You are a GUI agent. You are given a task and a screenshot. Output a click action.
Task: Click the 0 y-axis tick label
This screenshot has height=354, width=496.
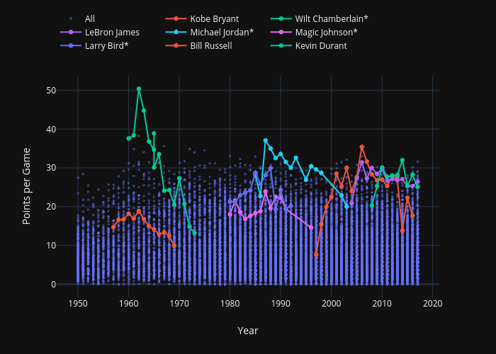tap(54, 284)
